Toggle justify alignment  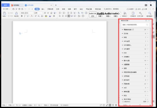[x=69, y=16]
